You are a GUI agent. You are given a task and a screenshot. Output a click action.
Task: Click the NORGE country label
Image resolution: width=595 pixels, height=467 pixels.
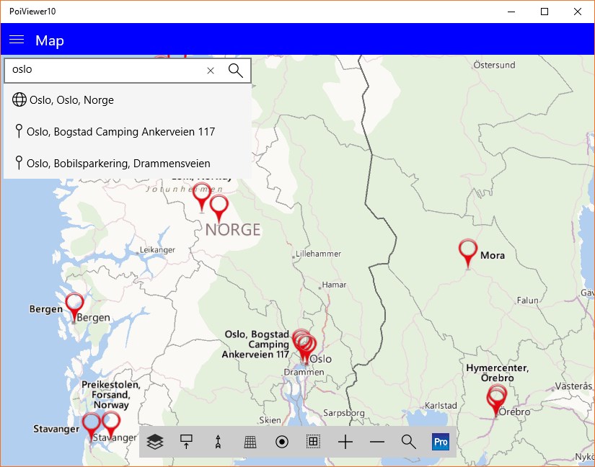click(x=233, y=230)
